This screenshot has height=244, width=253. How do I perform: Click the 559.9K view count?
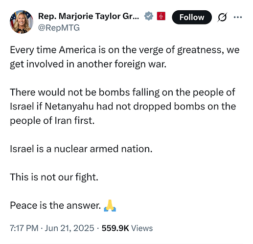tap(115, 228)
